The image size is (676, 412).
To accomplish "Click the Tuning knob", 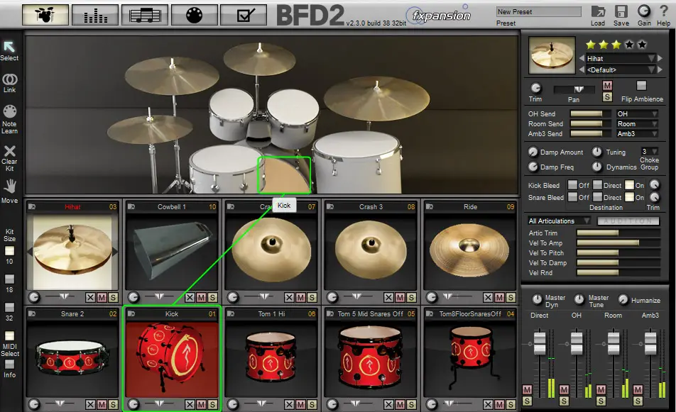I will point(596,152).
